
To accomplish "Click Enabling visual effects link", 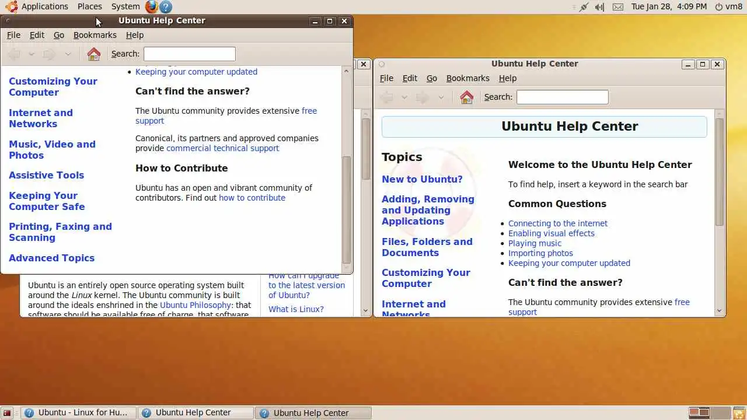I will pyautogui.click(x=551, y=233).
